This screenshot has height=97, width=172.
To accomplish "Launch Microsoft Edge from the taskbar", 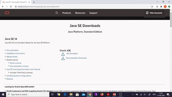I will tap(65, 95).
